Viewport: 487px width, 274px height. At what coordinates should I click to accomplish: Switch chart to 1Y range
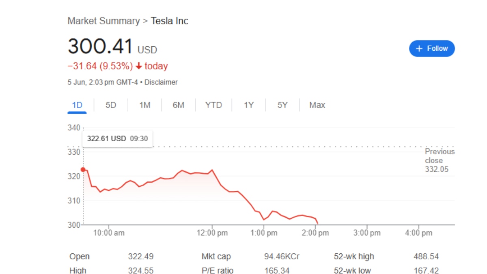click(x=249, y=105)
